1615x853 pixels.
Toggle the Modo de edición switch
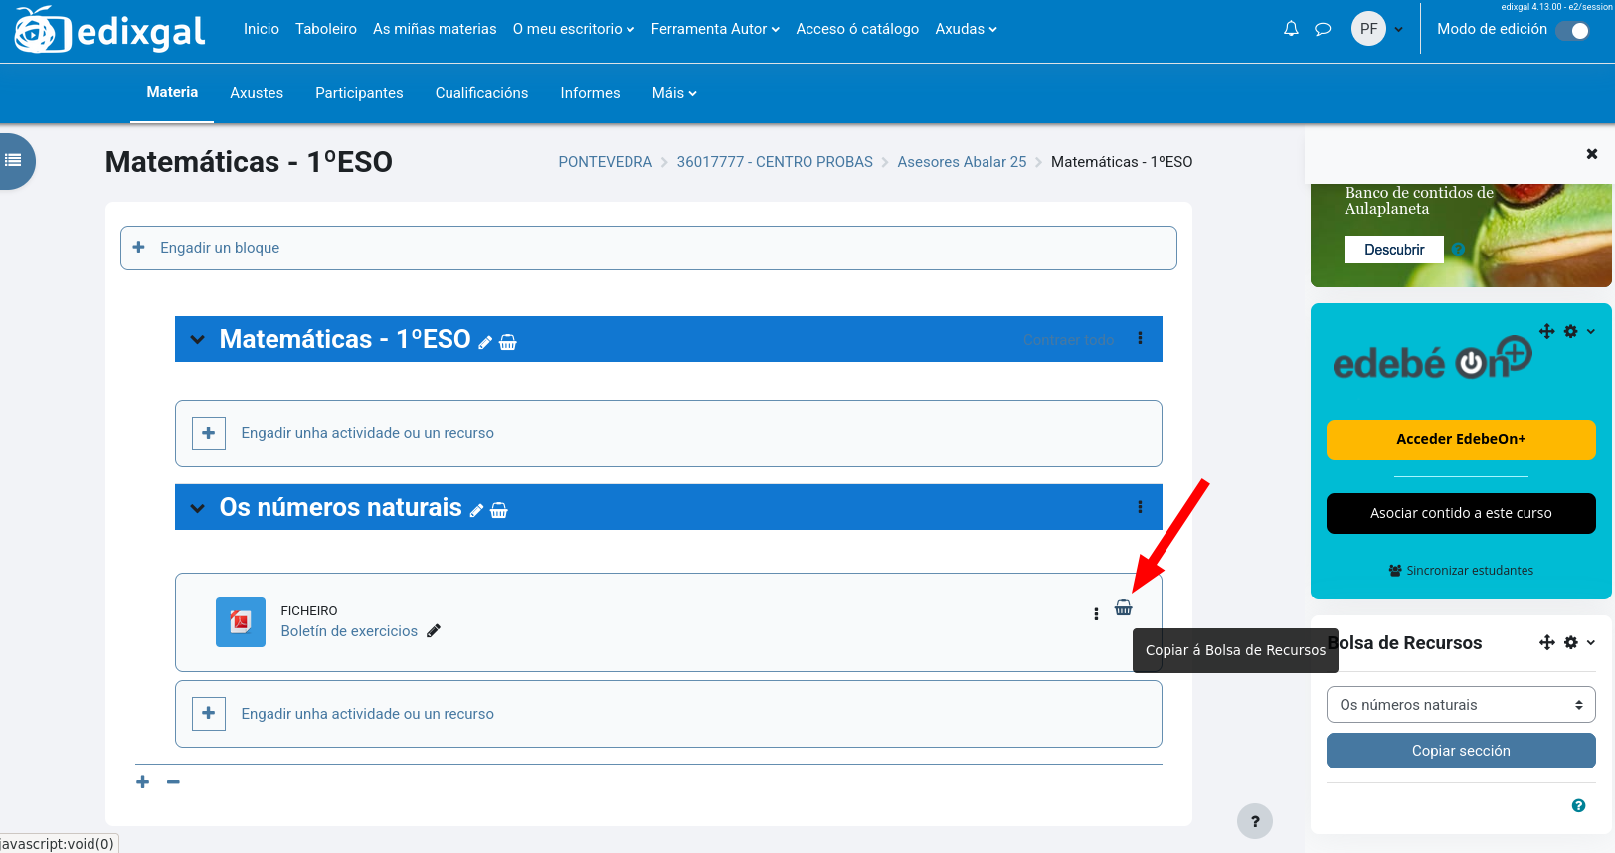click(x=1573, y=30)
